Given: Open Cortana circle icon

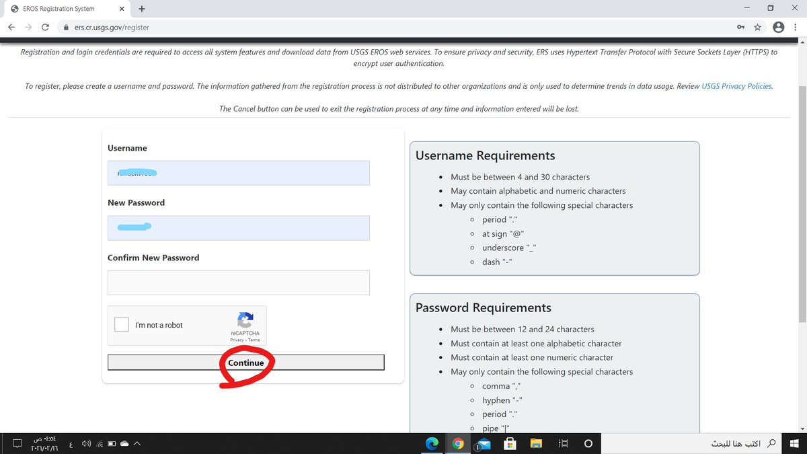Looking at the screenshot, I should click(x=588, y=444).
